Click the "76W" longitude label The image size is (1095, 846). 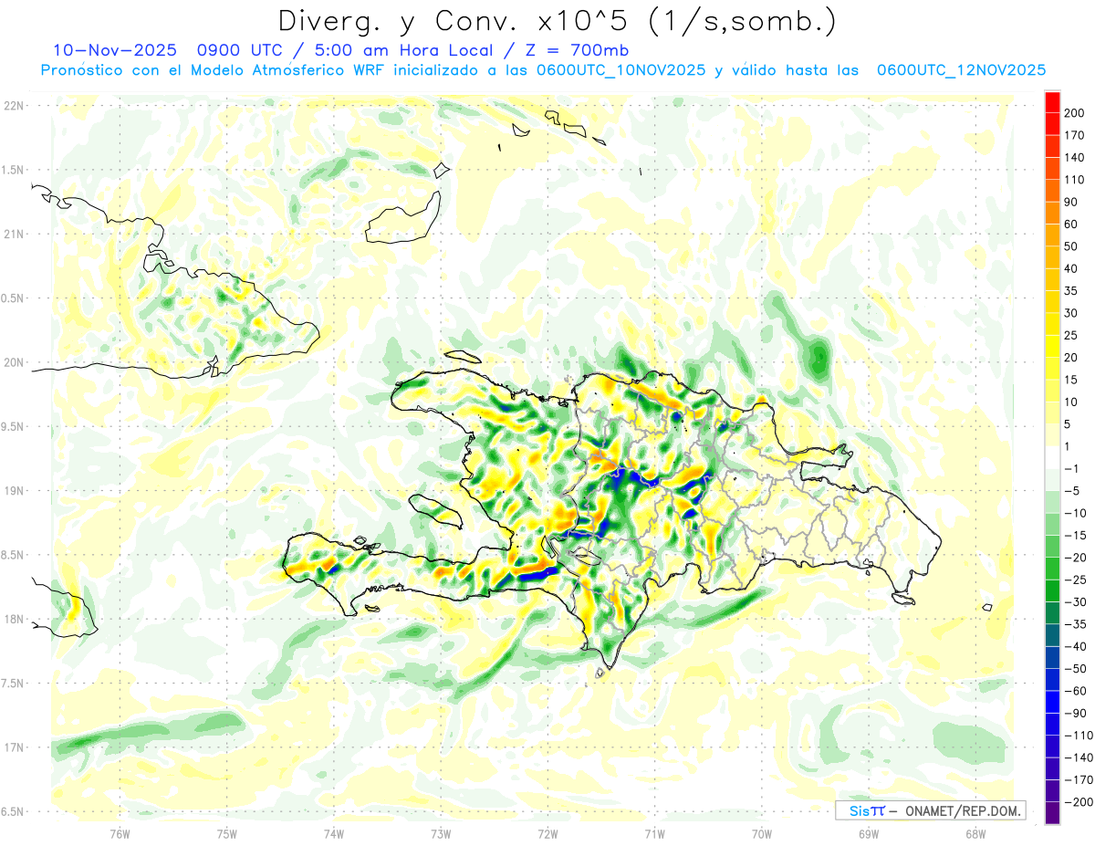point(120,833)
